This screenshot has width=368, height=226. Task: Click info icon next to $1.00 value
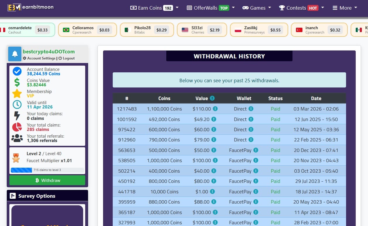click(213, 192)
